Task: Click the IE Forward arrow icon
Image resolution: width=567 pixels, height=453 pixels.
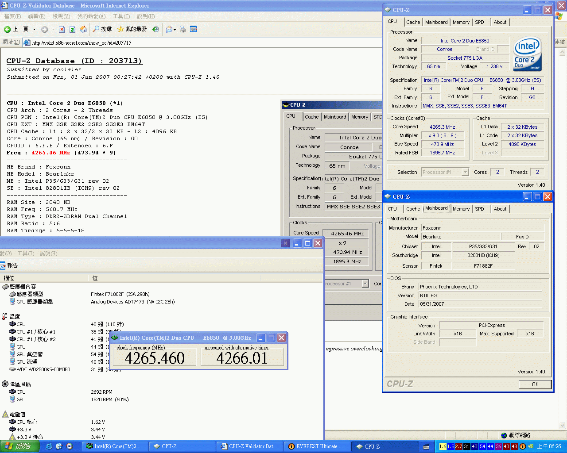Action: pyautogui.click(x=44, y=29)
